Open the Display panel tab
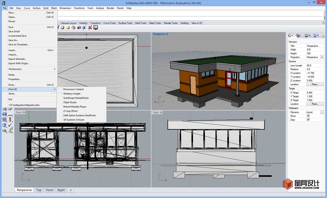This screenshot has height=198, width=327. click(x=308, y=36)
